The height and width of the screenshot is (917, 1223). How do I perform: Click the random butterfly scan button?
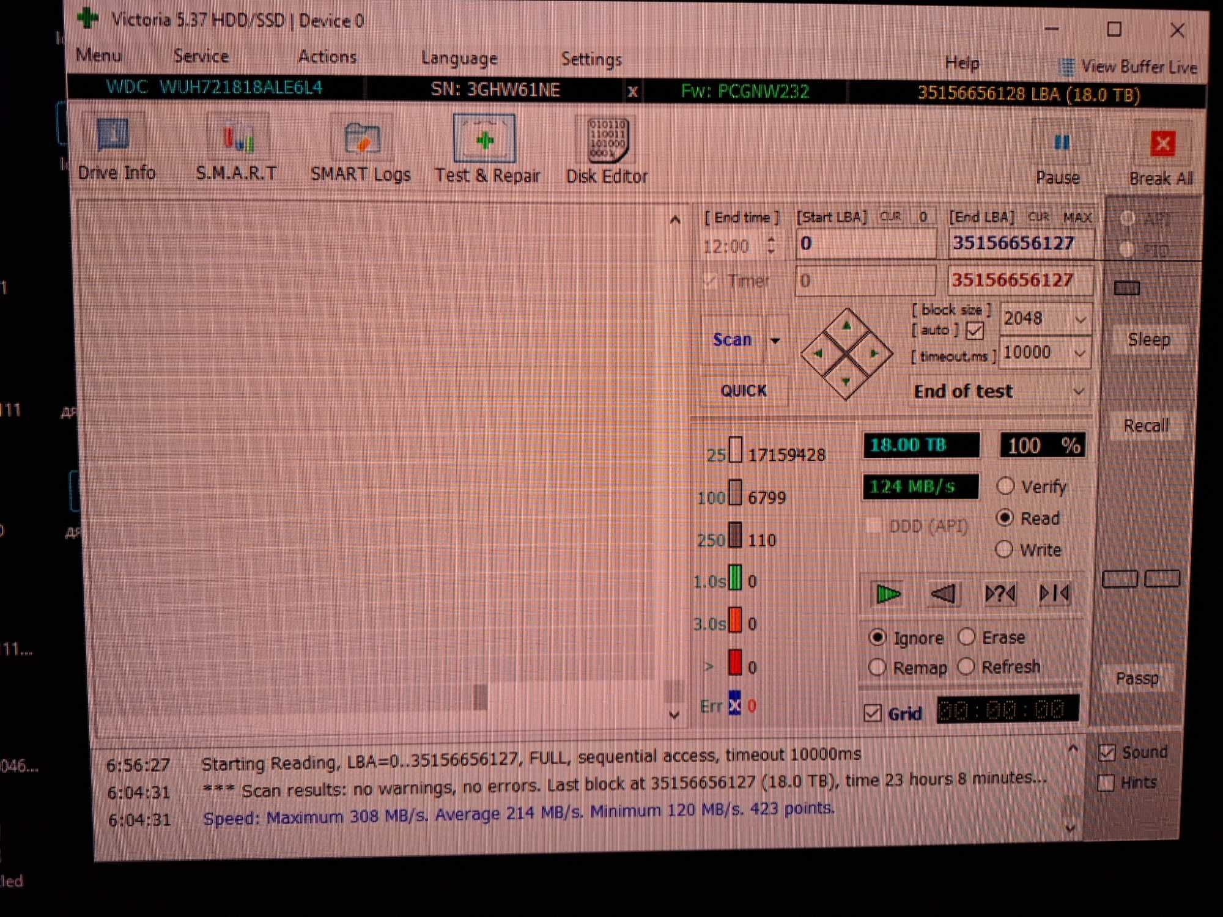1000,593
